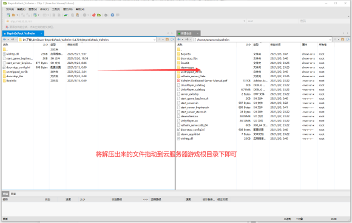Click the local pane parent folder icon

click(x=167, y=39)
